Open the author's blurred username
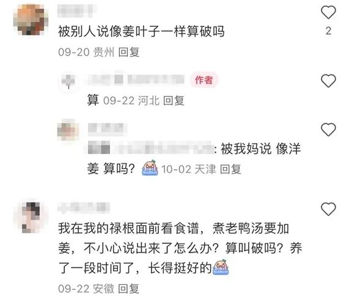Screen dimensions: 352x296 (x=136, y=80)
